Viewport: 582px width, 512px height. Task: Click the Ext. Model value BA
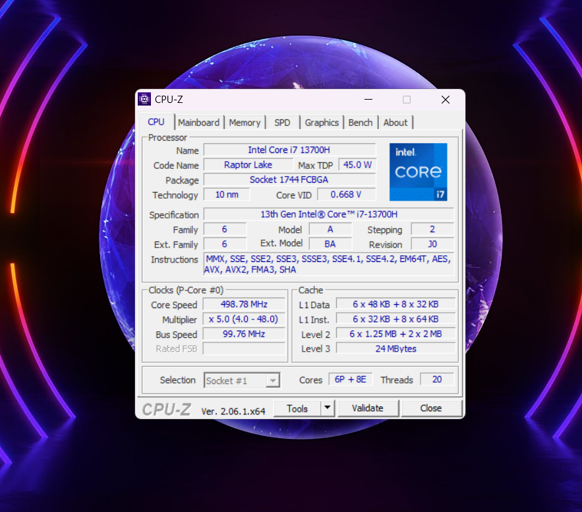[330, 243]
